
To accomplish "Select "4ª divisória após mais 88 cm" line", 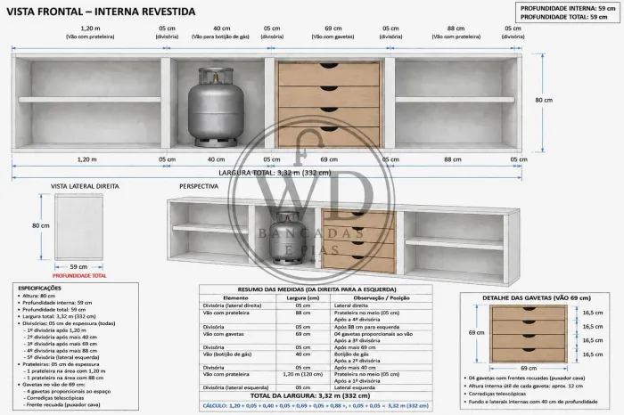I will click(61, 350).
